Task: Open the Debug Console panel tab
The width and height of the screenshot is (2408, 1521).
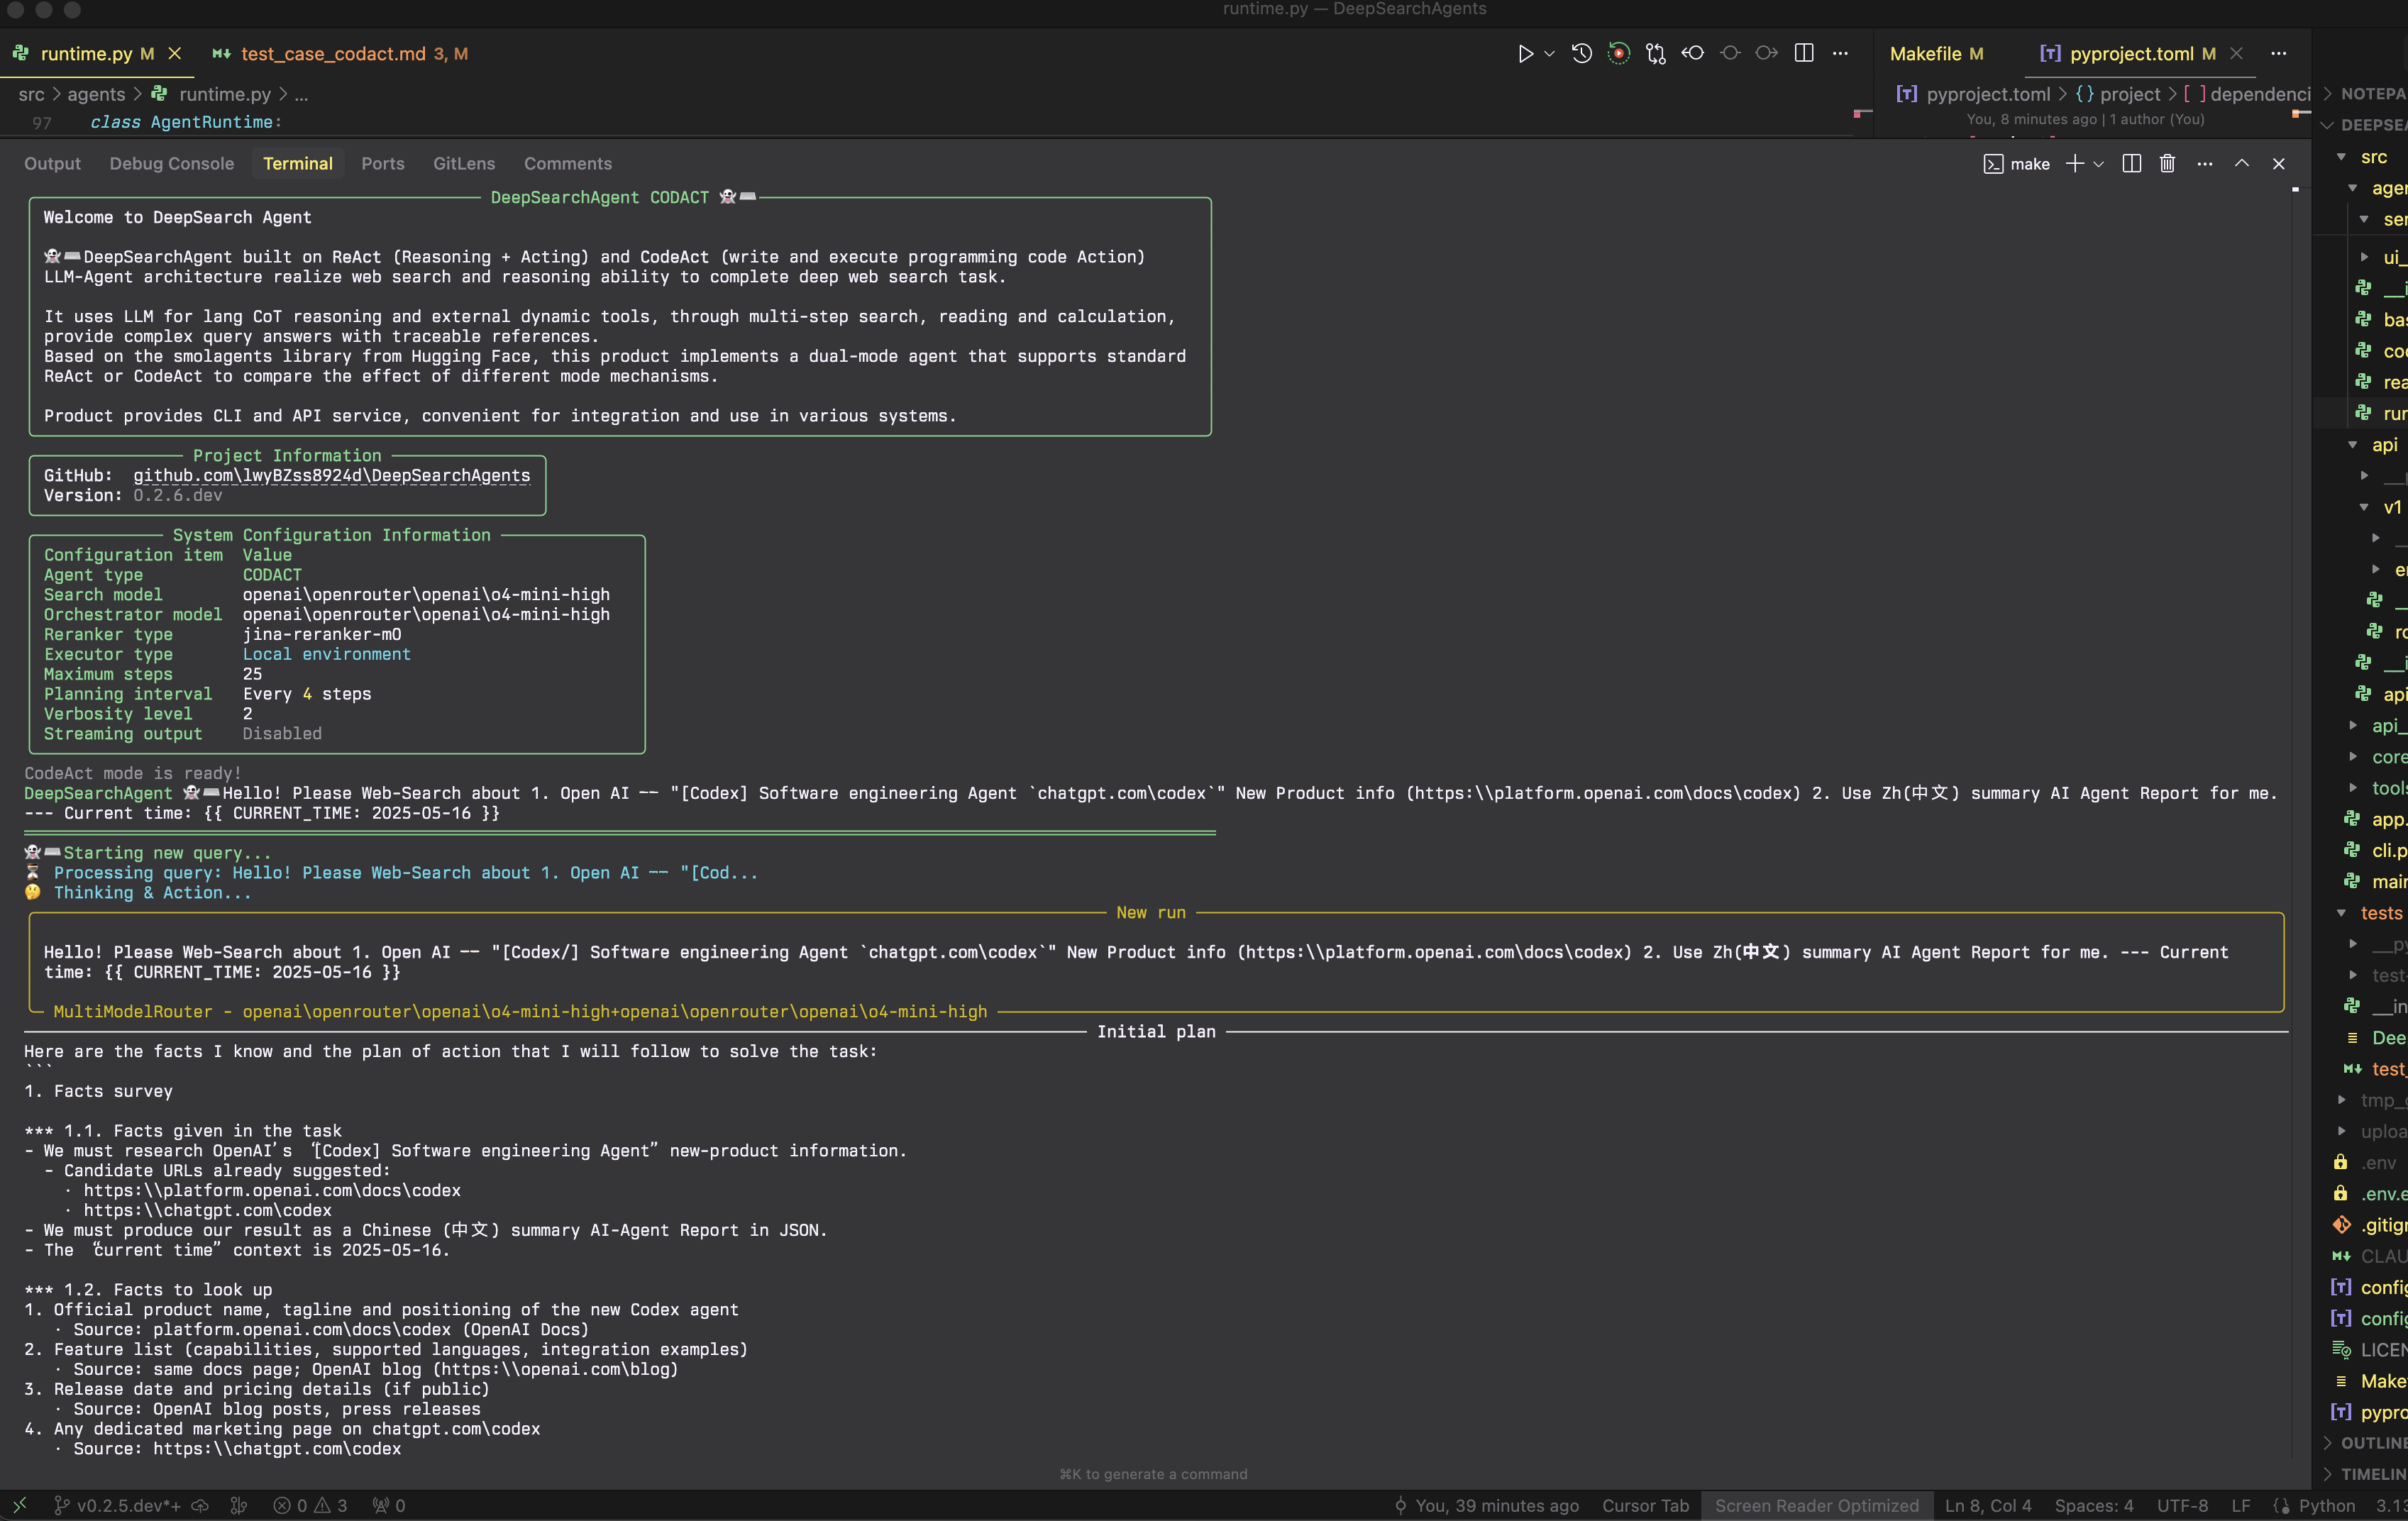Action: pyautogui.click(x=171, y=164)
